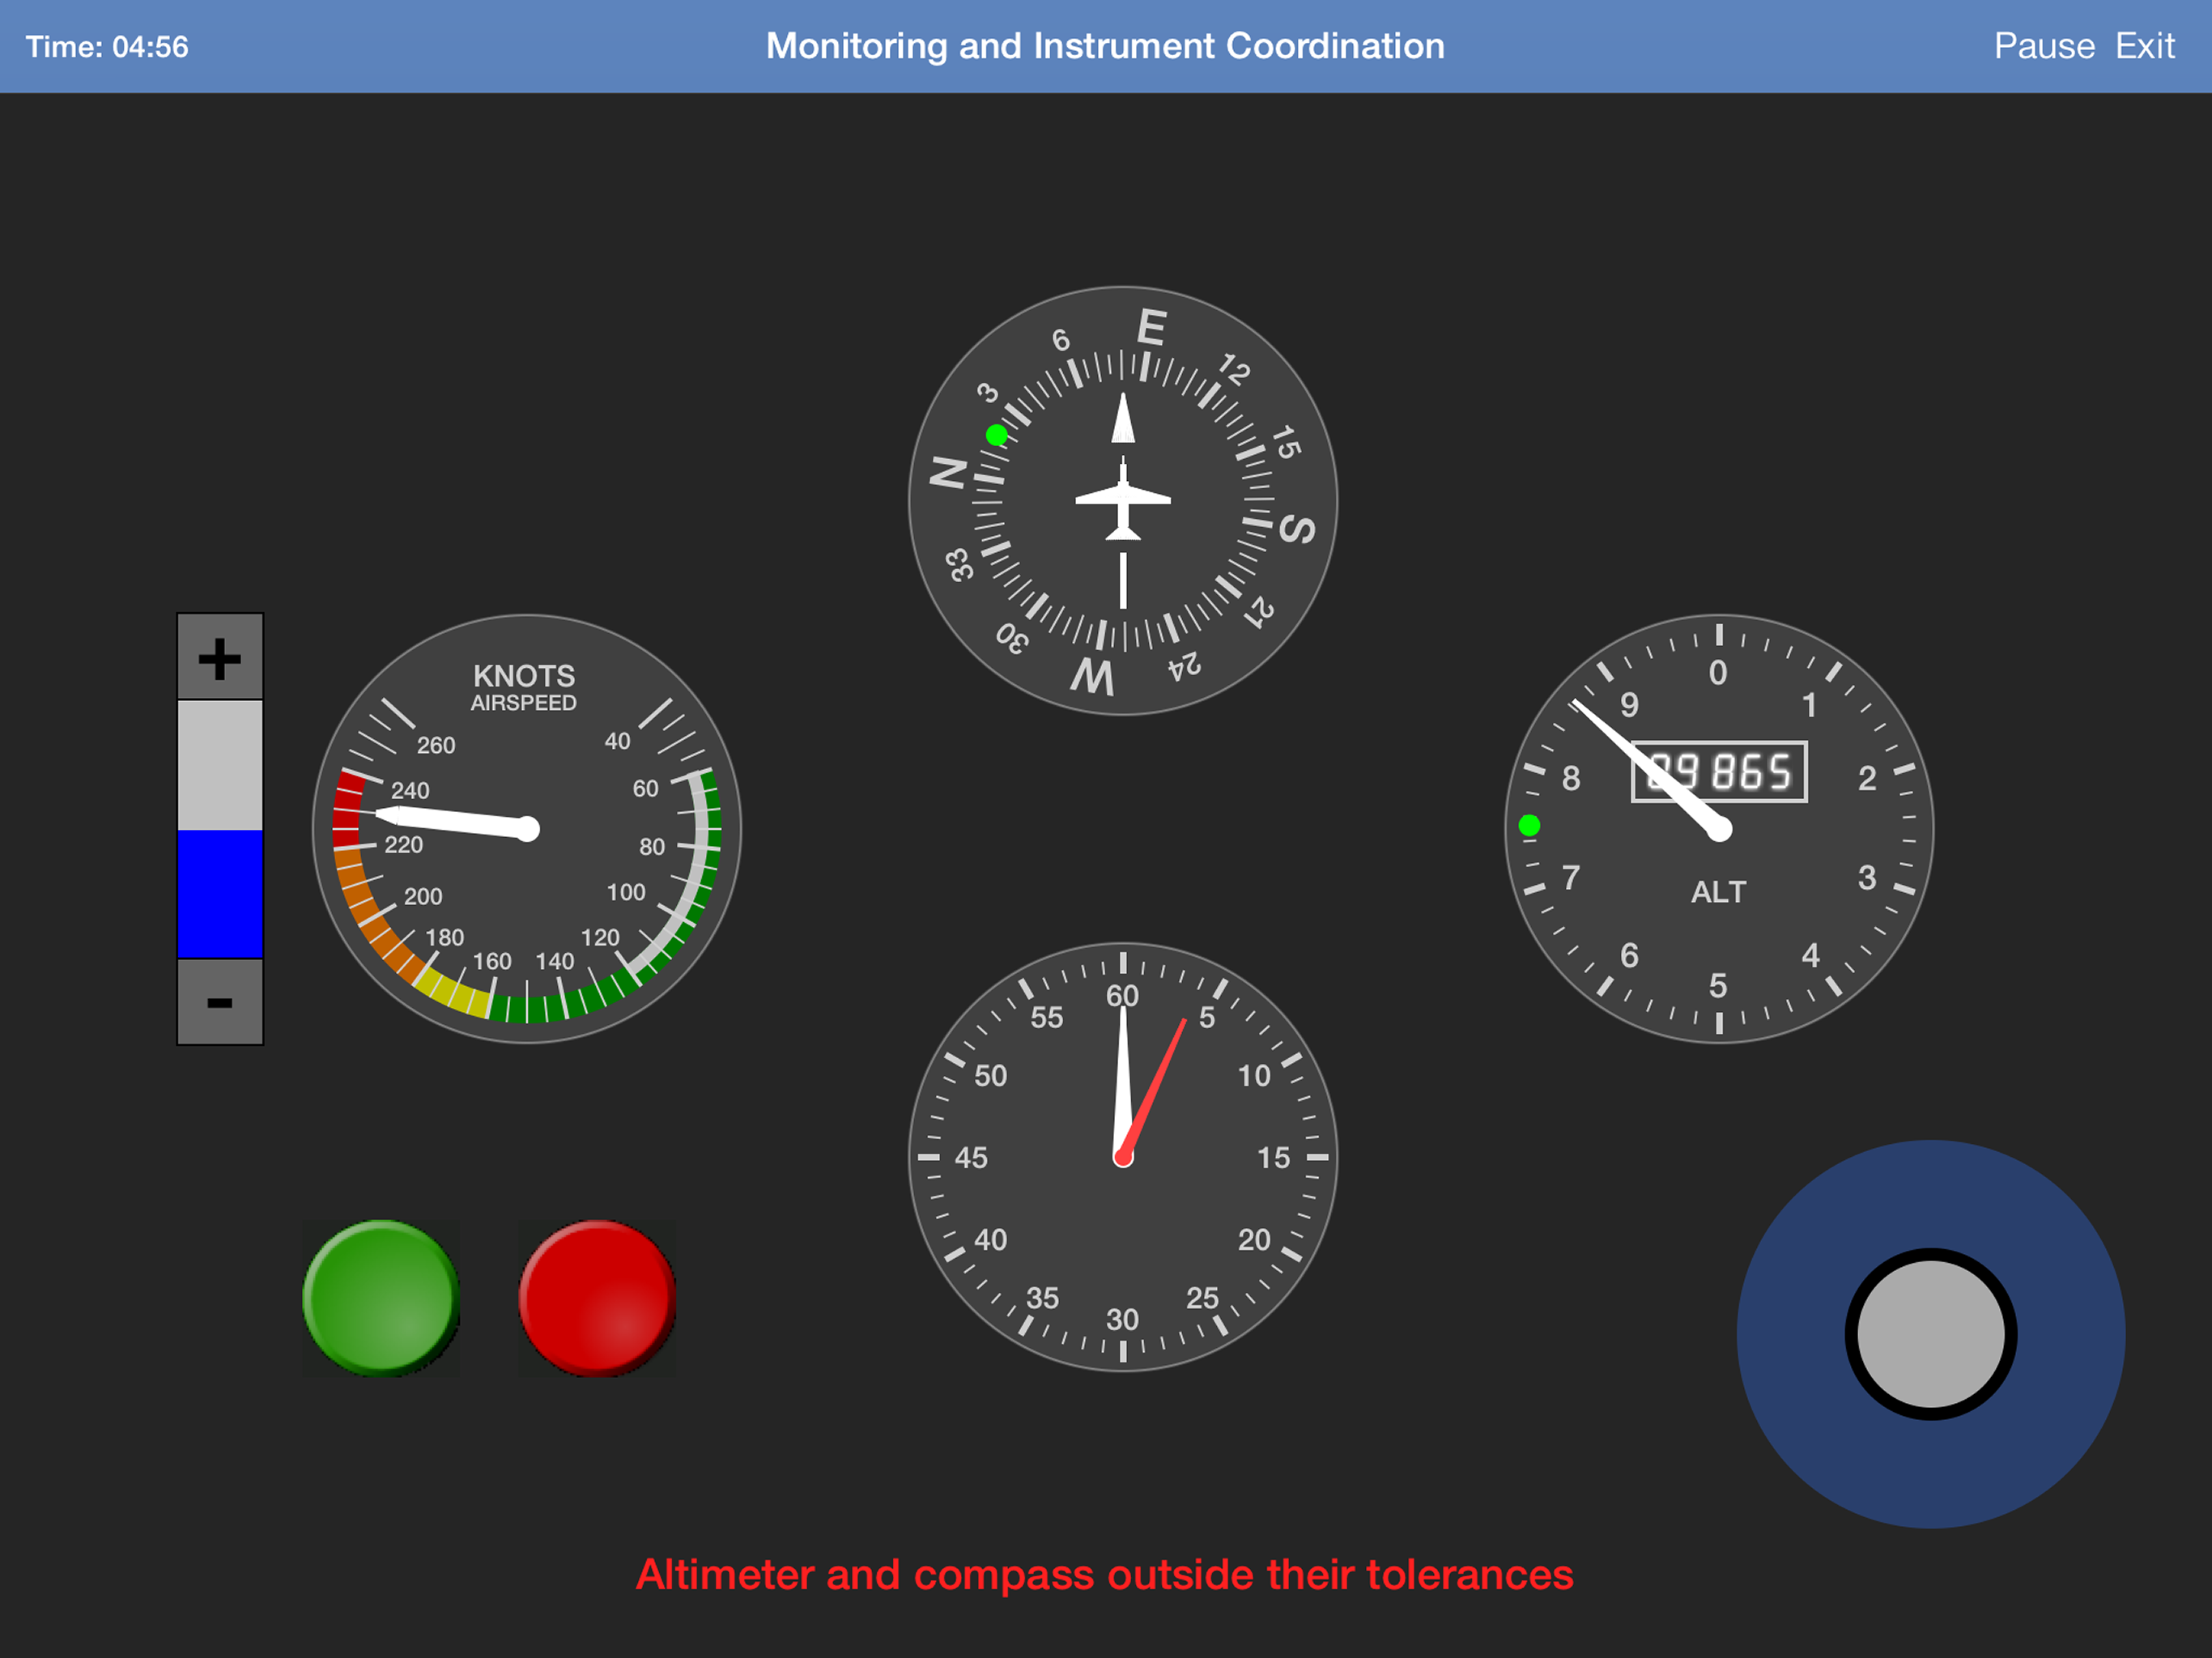Click the 60 mark on the stopwatch
2212x1658 pixels.
[x=1122, y=995]
